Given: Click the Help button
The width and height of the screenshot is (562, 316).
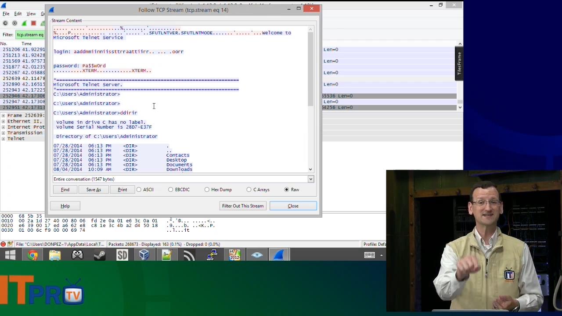Looking at the screenshot, I should pos(65,206).
